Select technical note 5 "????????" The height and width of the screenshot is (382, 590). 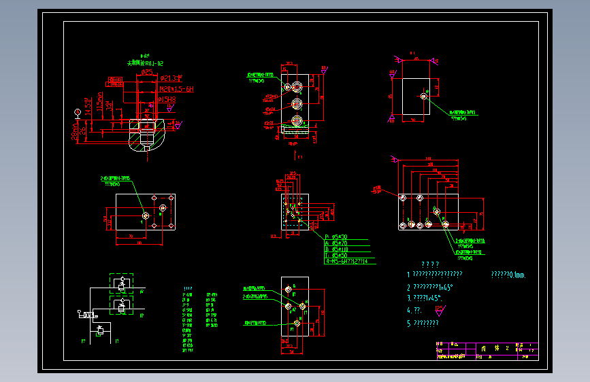click(x=423, y=323)
